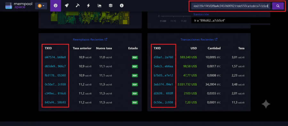Click RBF badge in d65de9...966c7 row

coord(135,66)
